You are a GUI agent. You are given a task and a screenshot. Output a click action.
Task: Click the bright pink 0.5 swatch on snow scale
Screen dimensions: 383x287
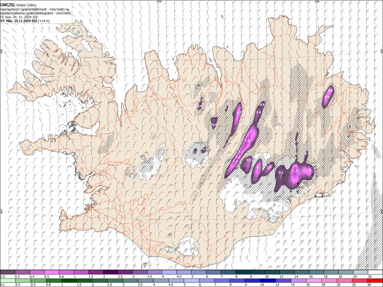[51, 272]
